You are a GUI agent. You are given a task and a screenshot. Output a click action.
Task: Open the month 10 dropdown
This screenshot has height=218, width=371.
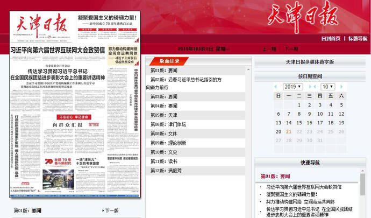[x=327, y=87]
